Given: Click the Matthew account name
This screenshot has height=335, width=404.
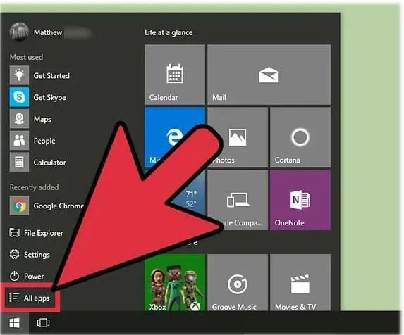Looking at the screenshot, I should click(48, 32).
